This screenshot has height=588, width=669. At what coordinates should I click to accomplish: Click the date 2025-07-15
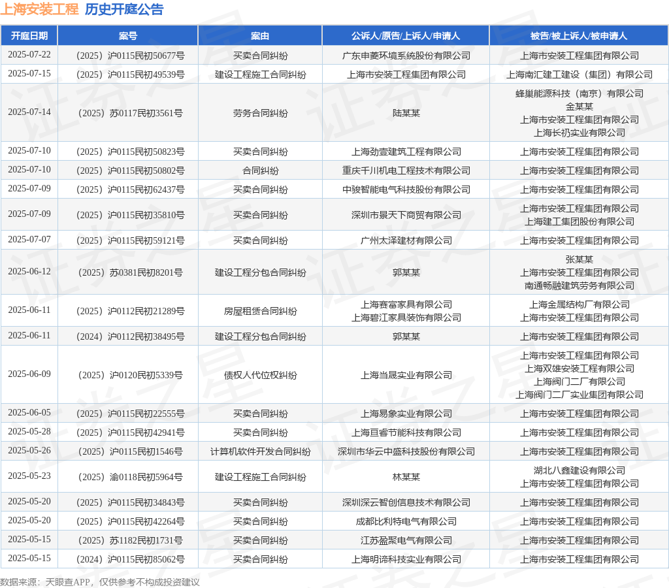29,73
